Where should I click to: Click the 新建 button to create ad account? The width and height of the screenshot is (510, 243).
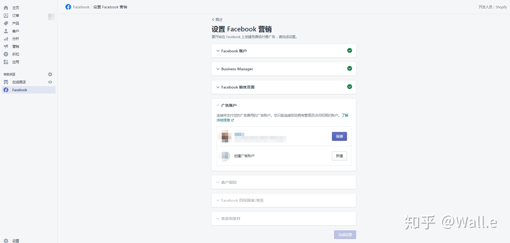point(339,156)
